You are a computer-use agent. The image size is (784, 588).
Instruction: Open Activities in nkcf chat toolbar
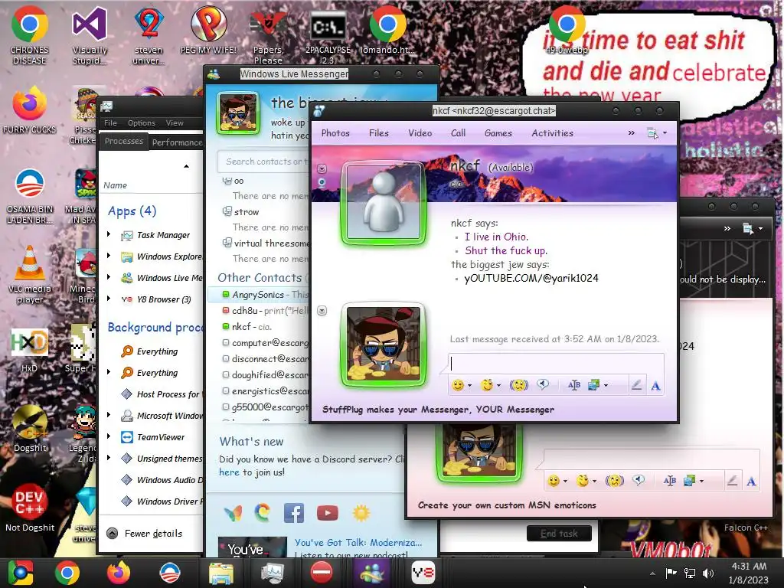pyautogui.click(x=553, y=133)
